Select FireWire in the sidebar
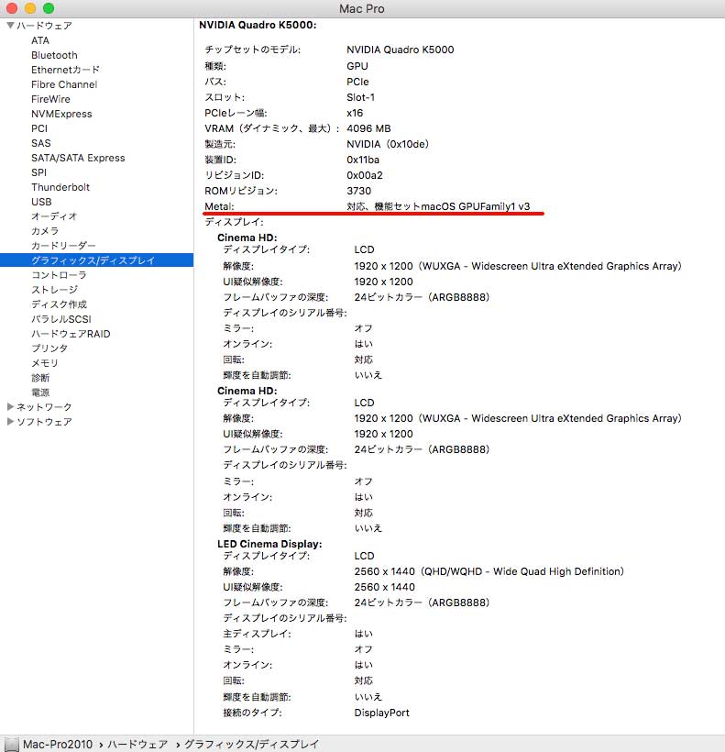Image resolution: width=725 pixels, height=752 pixels. pyautogui.click(x=50, y=99)
